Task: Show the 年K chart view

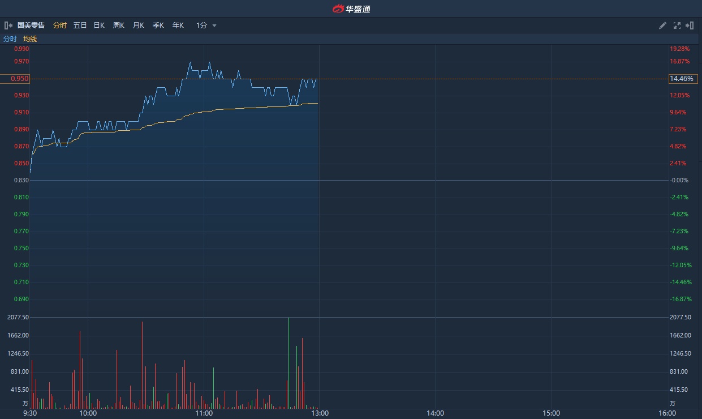Action: click(178, 25)
